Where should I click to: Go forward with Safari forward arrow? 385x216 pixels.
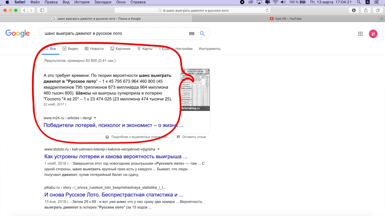tap(31, 10)
